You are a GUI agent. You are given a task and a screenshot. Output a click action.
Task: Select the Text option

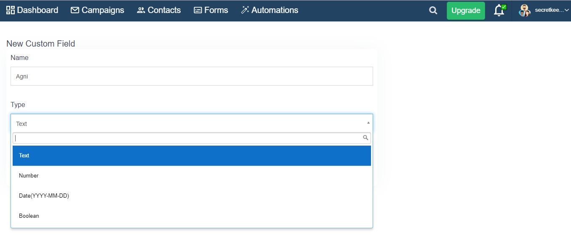(x=192, y=156)
